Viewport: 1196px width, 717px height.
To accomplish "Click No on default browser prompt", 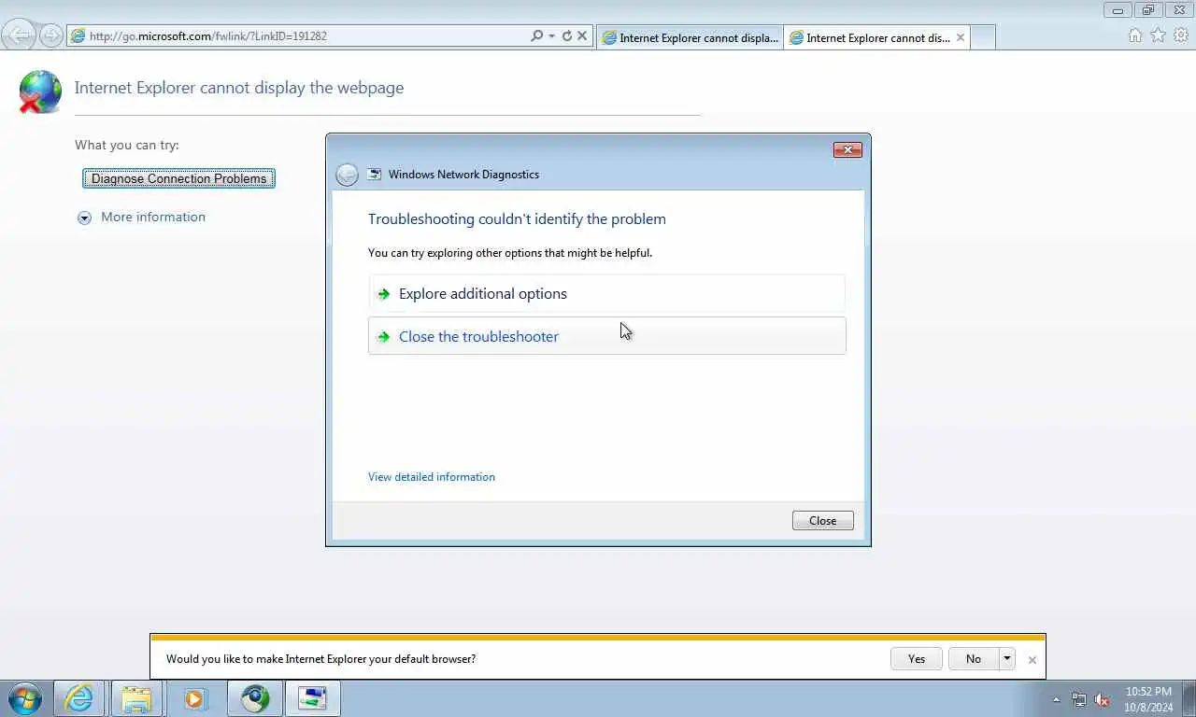I will [x=974, y=659].
